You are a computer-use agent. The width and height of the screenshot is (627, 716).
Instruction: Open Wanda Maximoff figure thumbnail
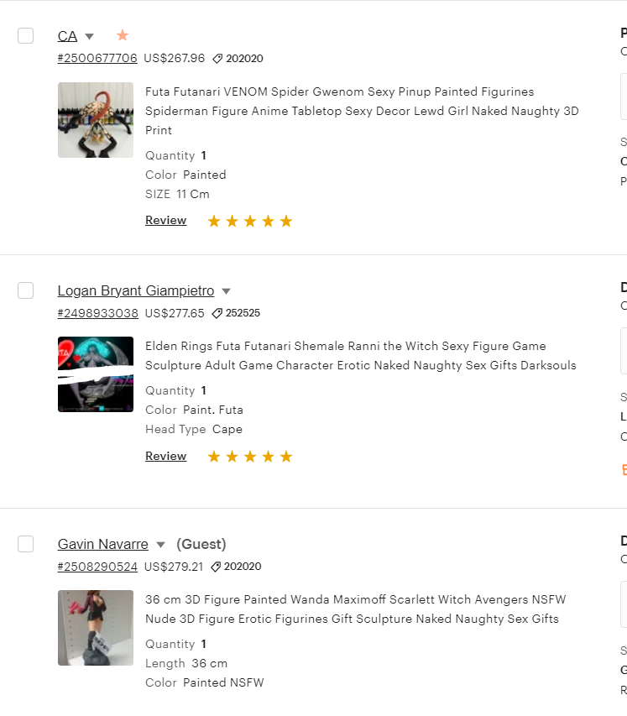pyautogui.click(x=96, y=628)
